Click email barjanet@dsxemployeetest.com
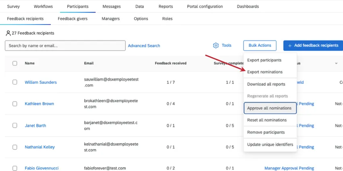343x171 pixels. click(x=111, y=125)
